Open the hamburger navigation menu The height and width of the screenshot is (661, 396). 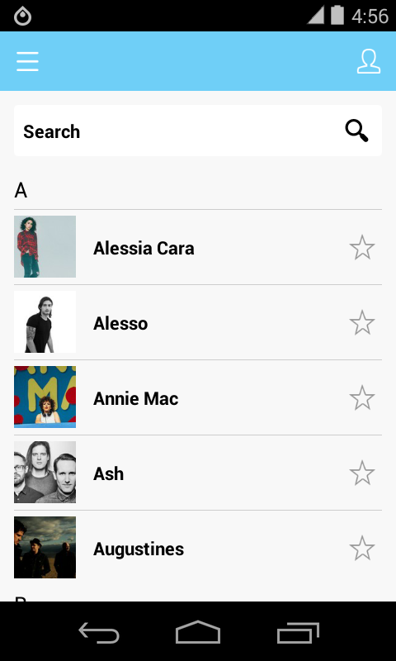point(28,61)
